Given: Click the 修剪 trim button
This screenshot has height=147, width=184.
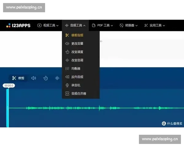Looking at the screenshot, I should [18, 78].
